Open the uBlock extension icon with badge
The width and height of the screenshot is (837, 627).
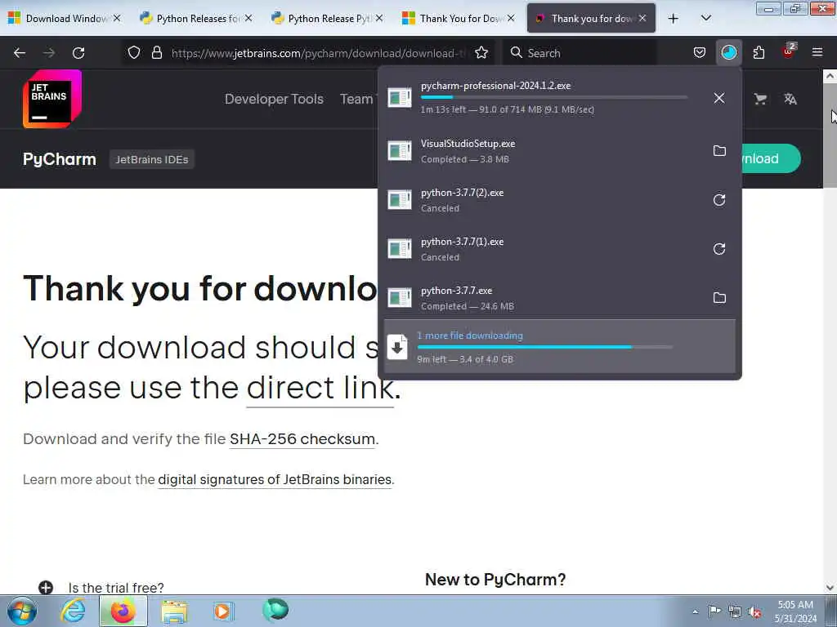coord(789,51)
